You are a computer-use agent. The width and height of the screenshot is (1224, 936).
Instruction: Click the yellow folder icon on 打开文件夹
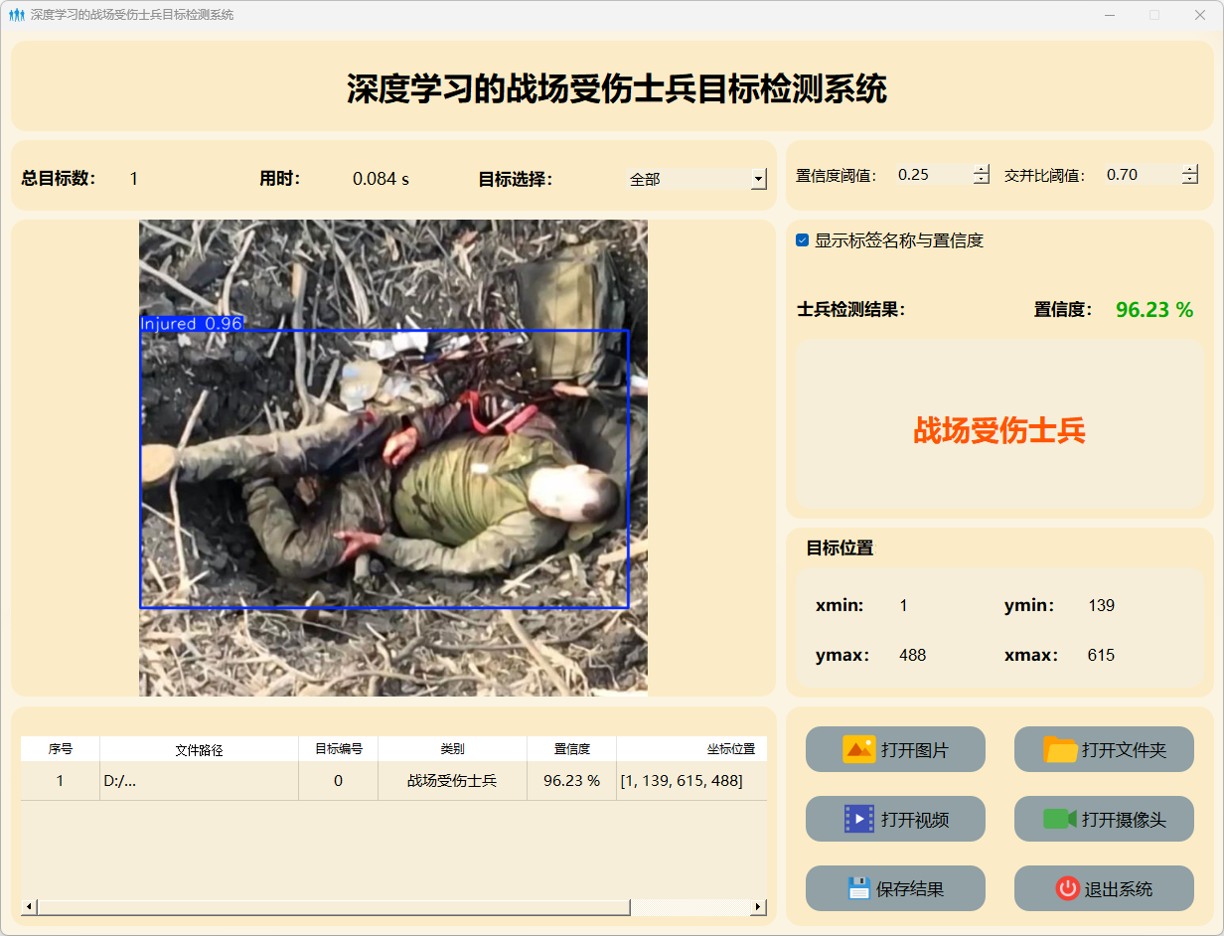click(1060, 749)
